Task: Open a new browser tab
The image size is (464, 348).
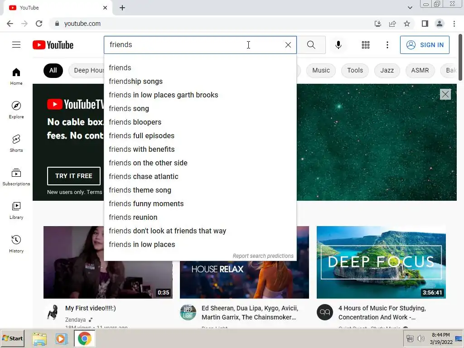Action: (x=122, y=8)
